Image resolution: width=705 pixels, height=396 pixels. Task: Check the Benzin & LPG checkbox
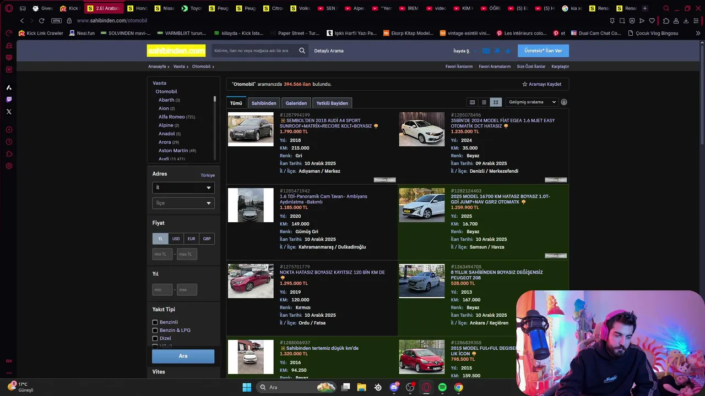tap(155, 330)
